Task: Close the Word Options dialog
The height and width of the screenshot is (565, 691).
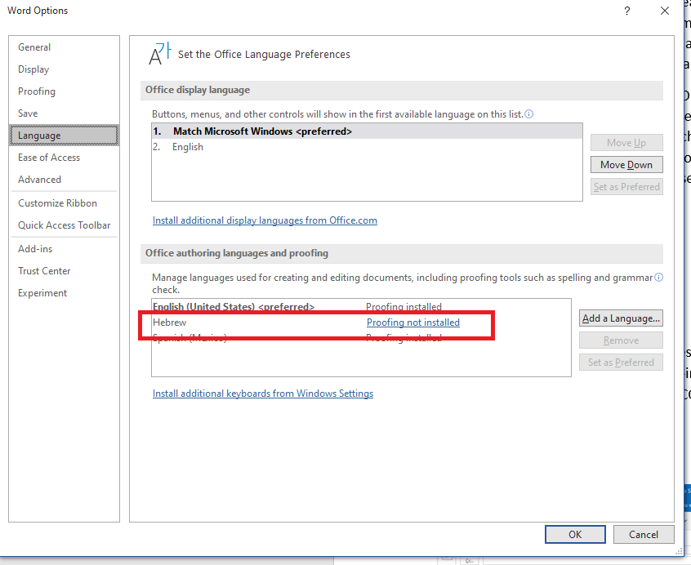Action: pos(665,11)
